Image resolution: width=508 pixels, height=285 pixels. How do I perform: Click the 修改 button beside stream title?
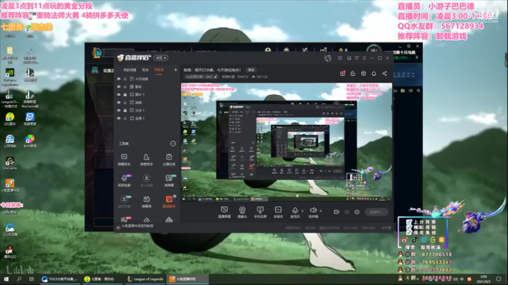tap(251, 70)
